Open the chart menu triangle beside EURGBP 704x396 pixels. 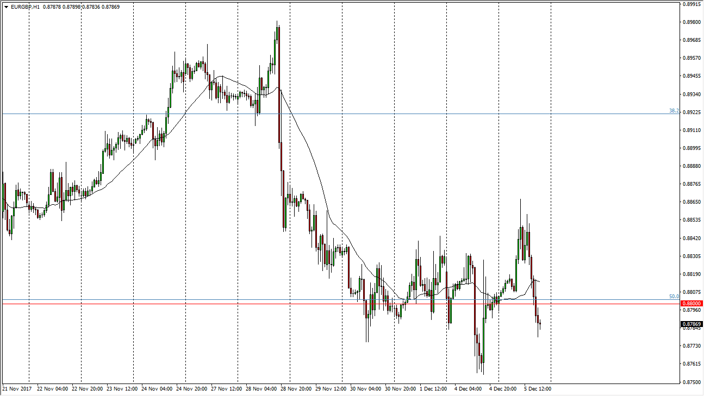pos(6,7)
